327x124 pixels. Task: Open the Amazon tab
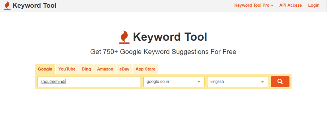tap(105, 69)
